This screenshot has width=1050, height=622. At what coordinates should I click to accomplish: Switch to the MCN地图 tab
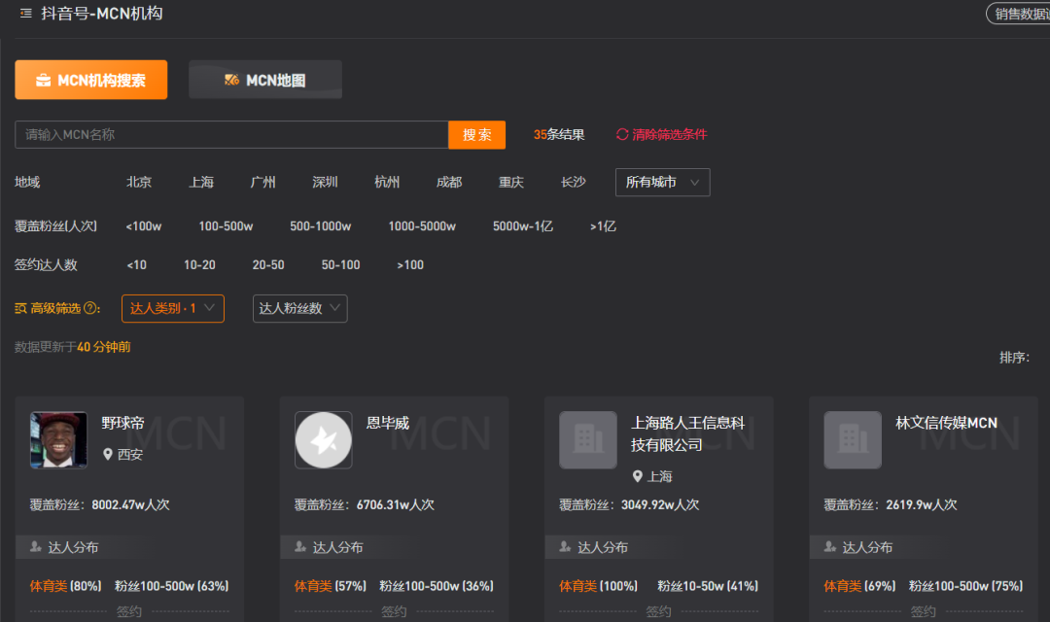[x=265, y=80]
